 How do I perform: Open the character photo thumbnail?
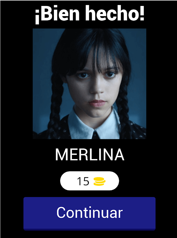pyautogui.click(x=89, y=84)
